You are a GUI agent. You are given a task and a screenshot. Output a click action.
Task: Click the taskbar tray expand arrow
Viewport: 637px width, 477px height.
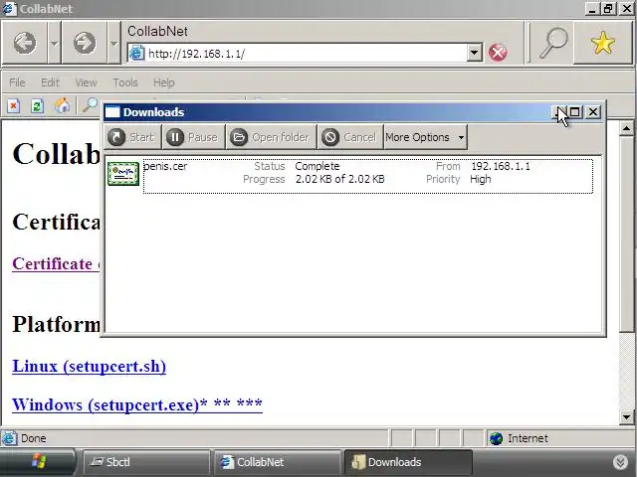tap(620, 462)
